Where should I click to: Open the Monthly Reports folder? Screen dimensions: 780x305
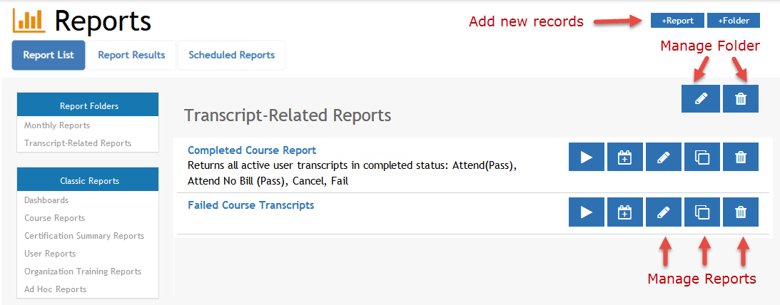(x=57, y=125)
